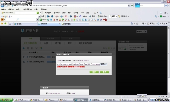Click the 海賊王 row progress bar
Screen dimensions: 170x102
(x=51, y=62)
